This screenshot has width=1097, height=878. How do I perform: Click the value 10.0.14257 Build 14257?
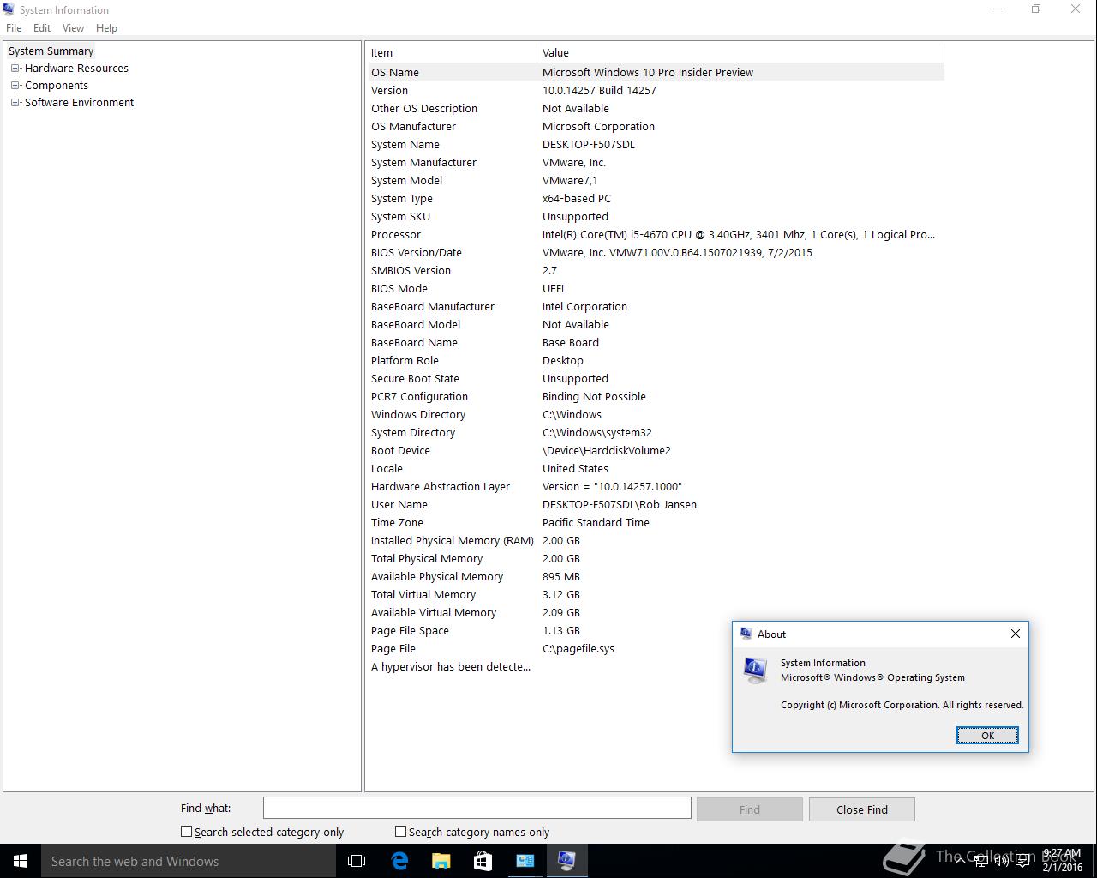[x=599, y=90]
